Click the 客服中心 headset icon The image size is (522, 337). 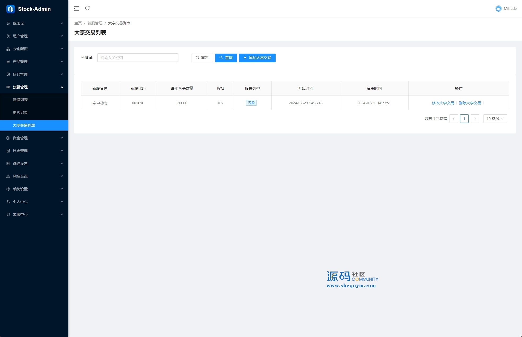point(8,214)
